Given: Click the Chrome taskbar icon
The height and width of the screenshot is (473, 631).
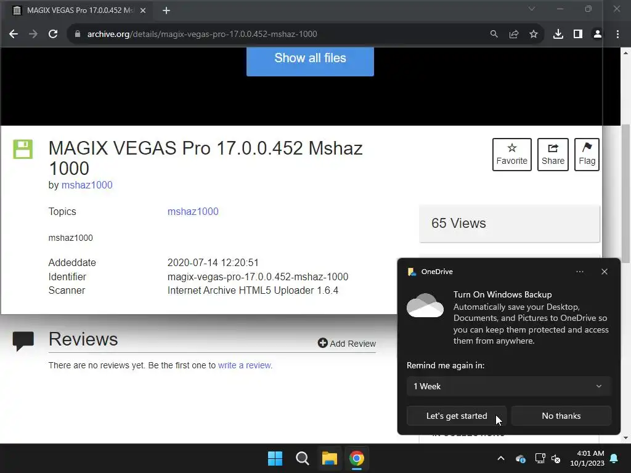Looking at the screenshot, I should click(x=357, y=458).
